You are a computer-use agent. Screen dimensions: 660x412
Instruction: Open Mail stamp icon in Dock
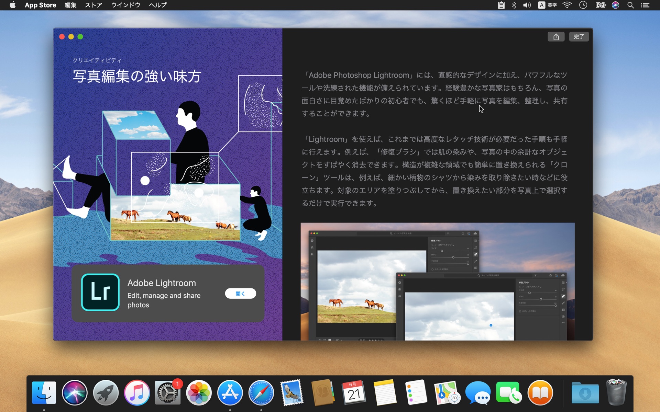292,392
